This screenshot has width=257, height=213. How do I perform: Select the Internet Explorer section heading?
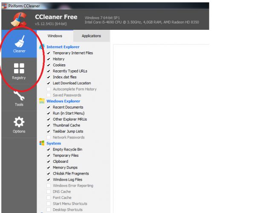tap(63, 47)
